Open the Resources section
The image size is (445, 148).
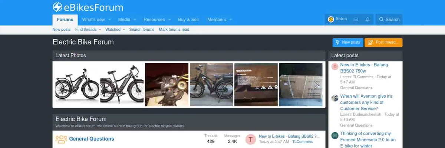[x=154, y=20]
